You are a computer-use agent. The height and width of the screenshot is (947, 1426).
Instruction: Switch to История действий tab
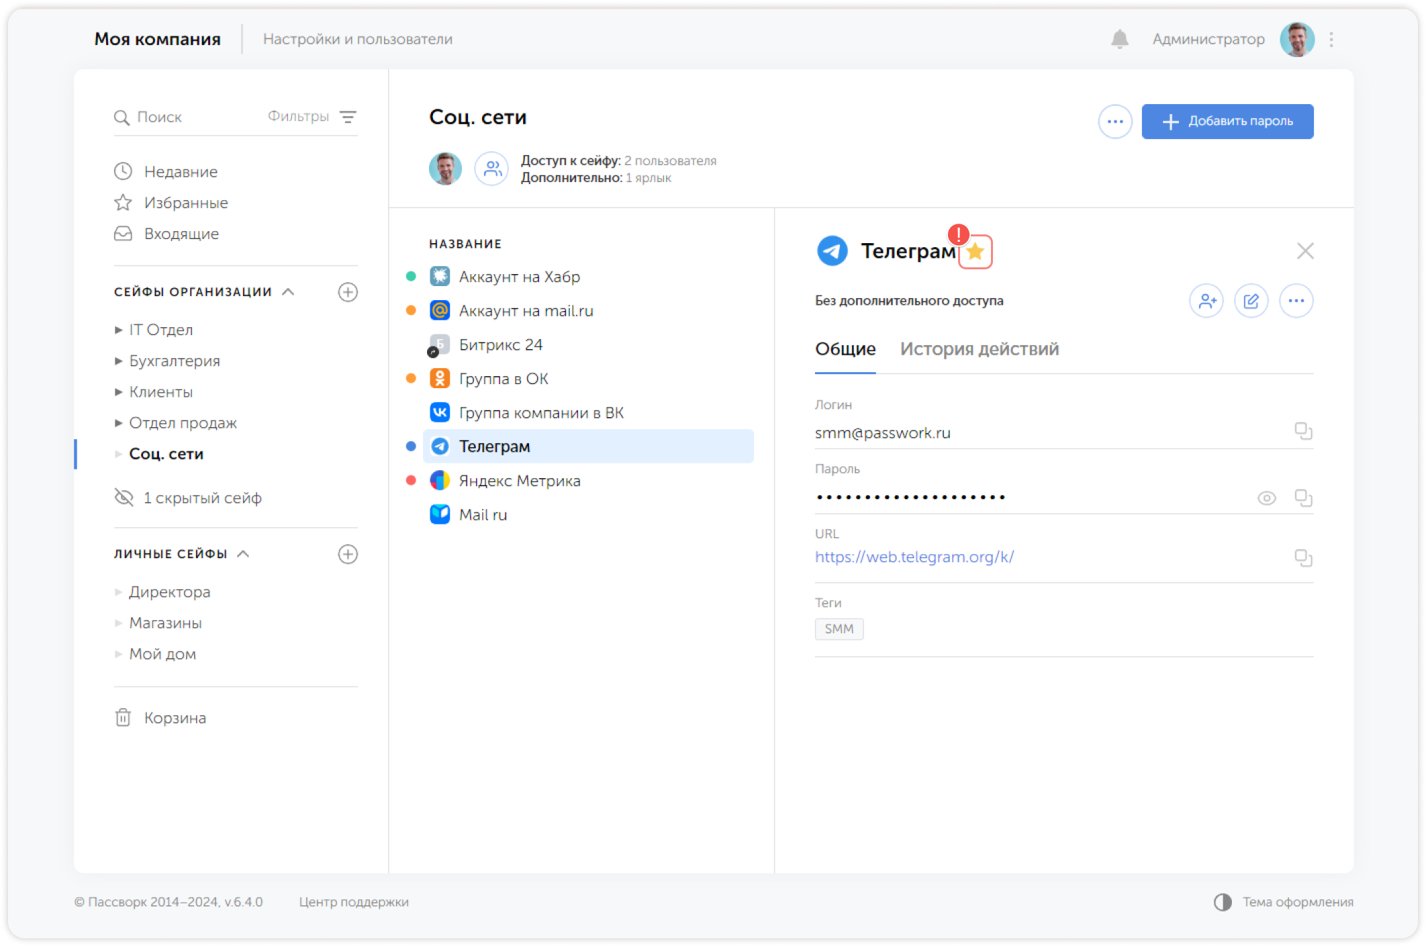click(x=979, y=349)
